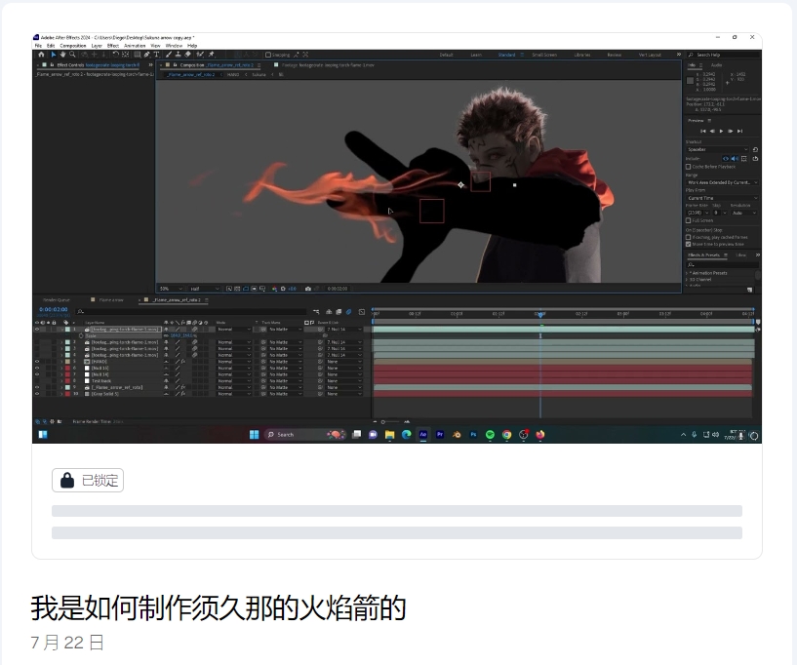Image resolution: width=797 pixels, height=665 pixels.
Task: Enable the Snapping checkbox
Action: point(268,55)
